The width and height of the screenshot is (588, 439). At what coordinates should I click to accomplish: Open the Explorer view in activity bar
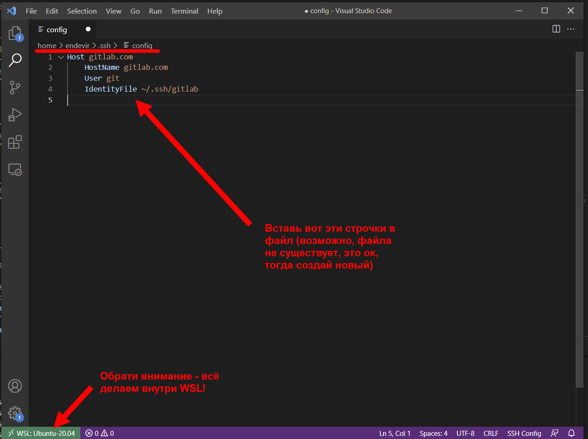click(x=15, y=33)
